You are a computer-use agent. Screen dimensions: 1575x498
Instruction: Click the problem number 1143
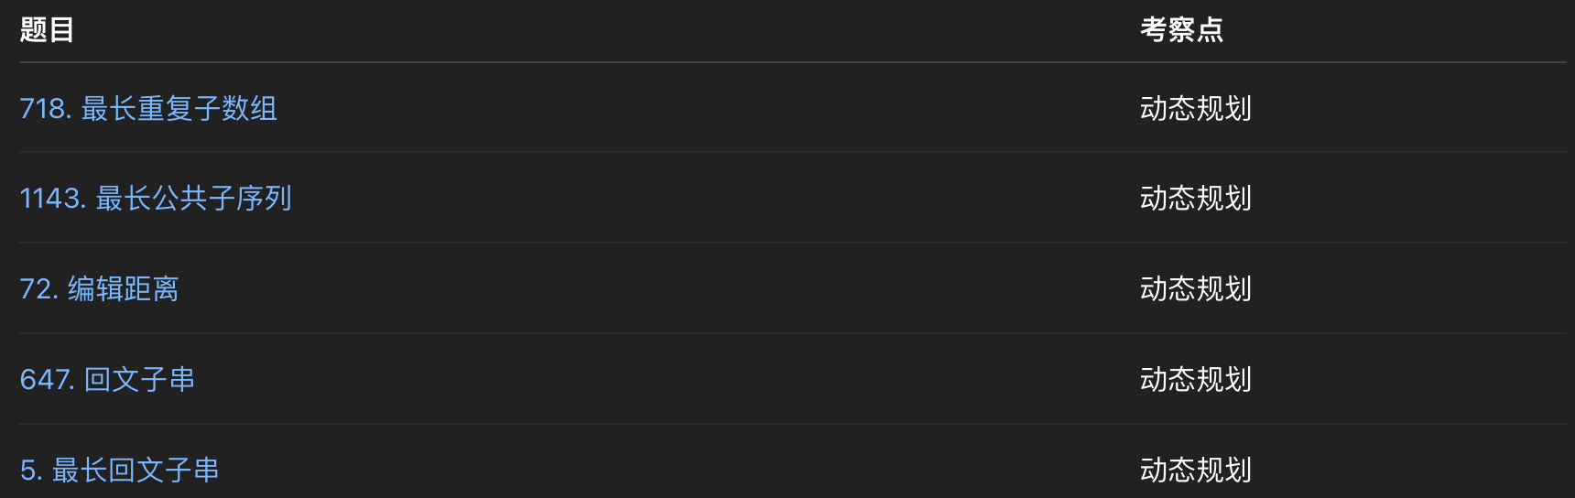pyautogui.click(x=51, y=199)
